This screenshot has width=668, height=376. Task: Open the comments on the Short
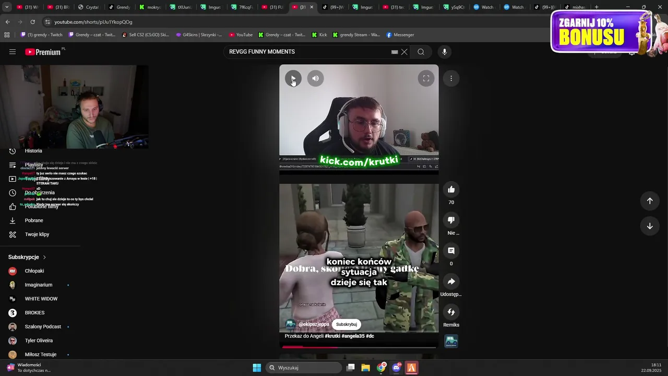tap(451, 251)
